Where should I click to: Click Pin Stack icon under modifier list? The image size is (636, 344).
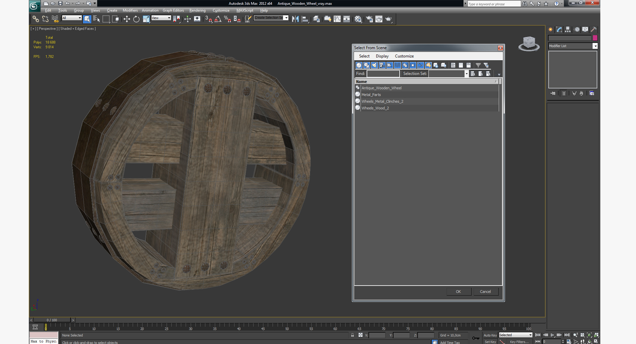point(553,93)
